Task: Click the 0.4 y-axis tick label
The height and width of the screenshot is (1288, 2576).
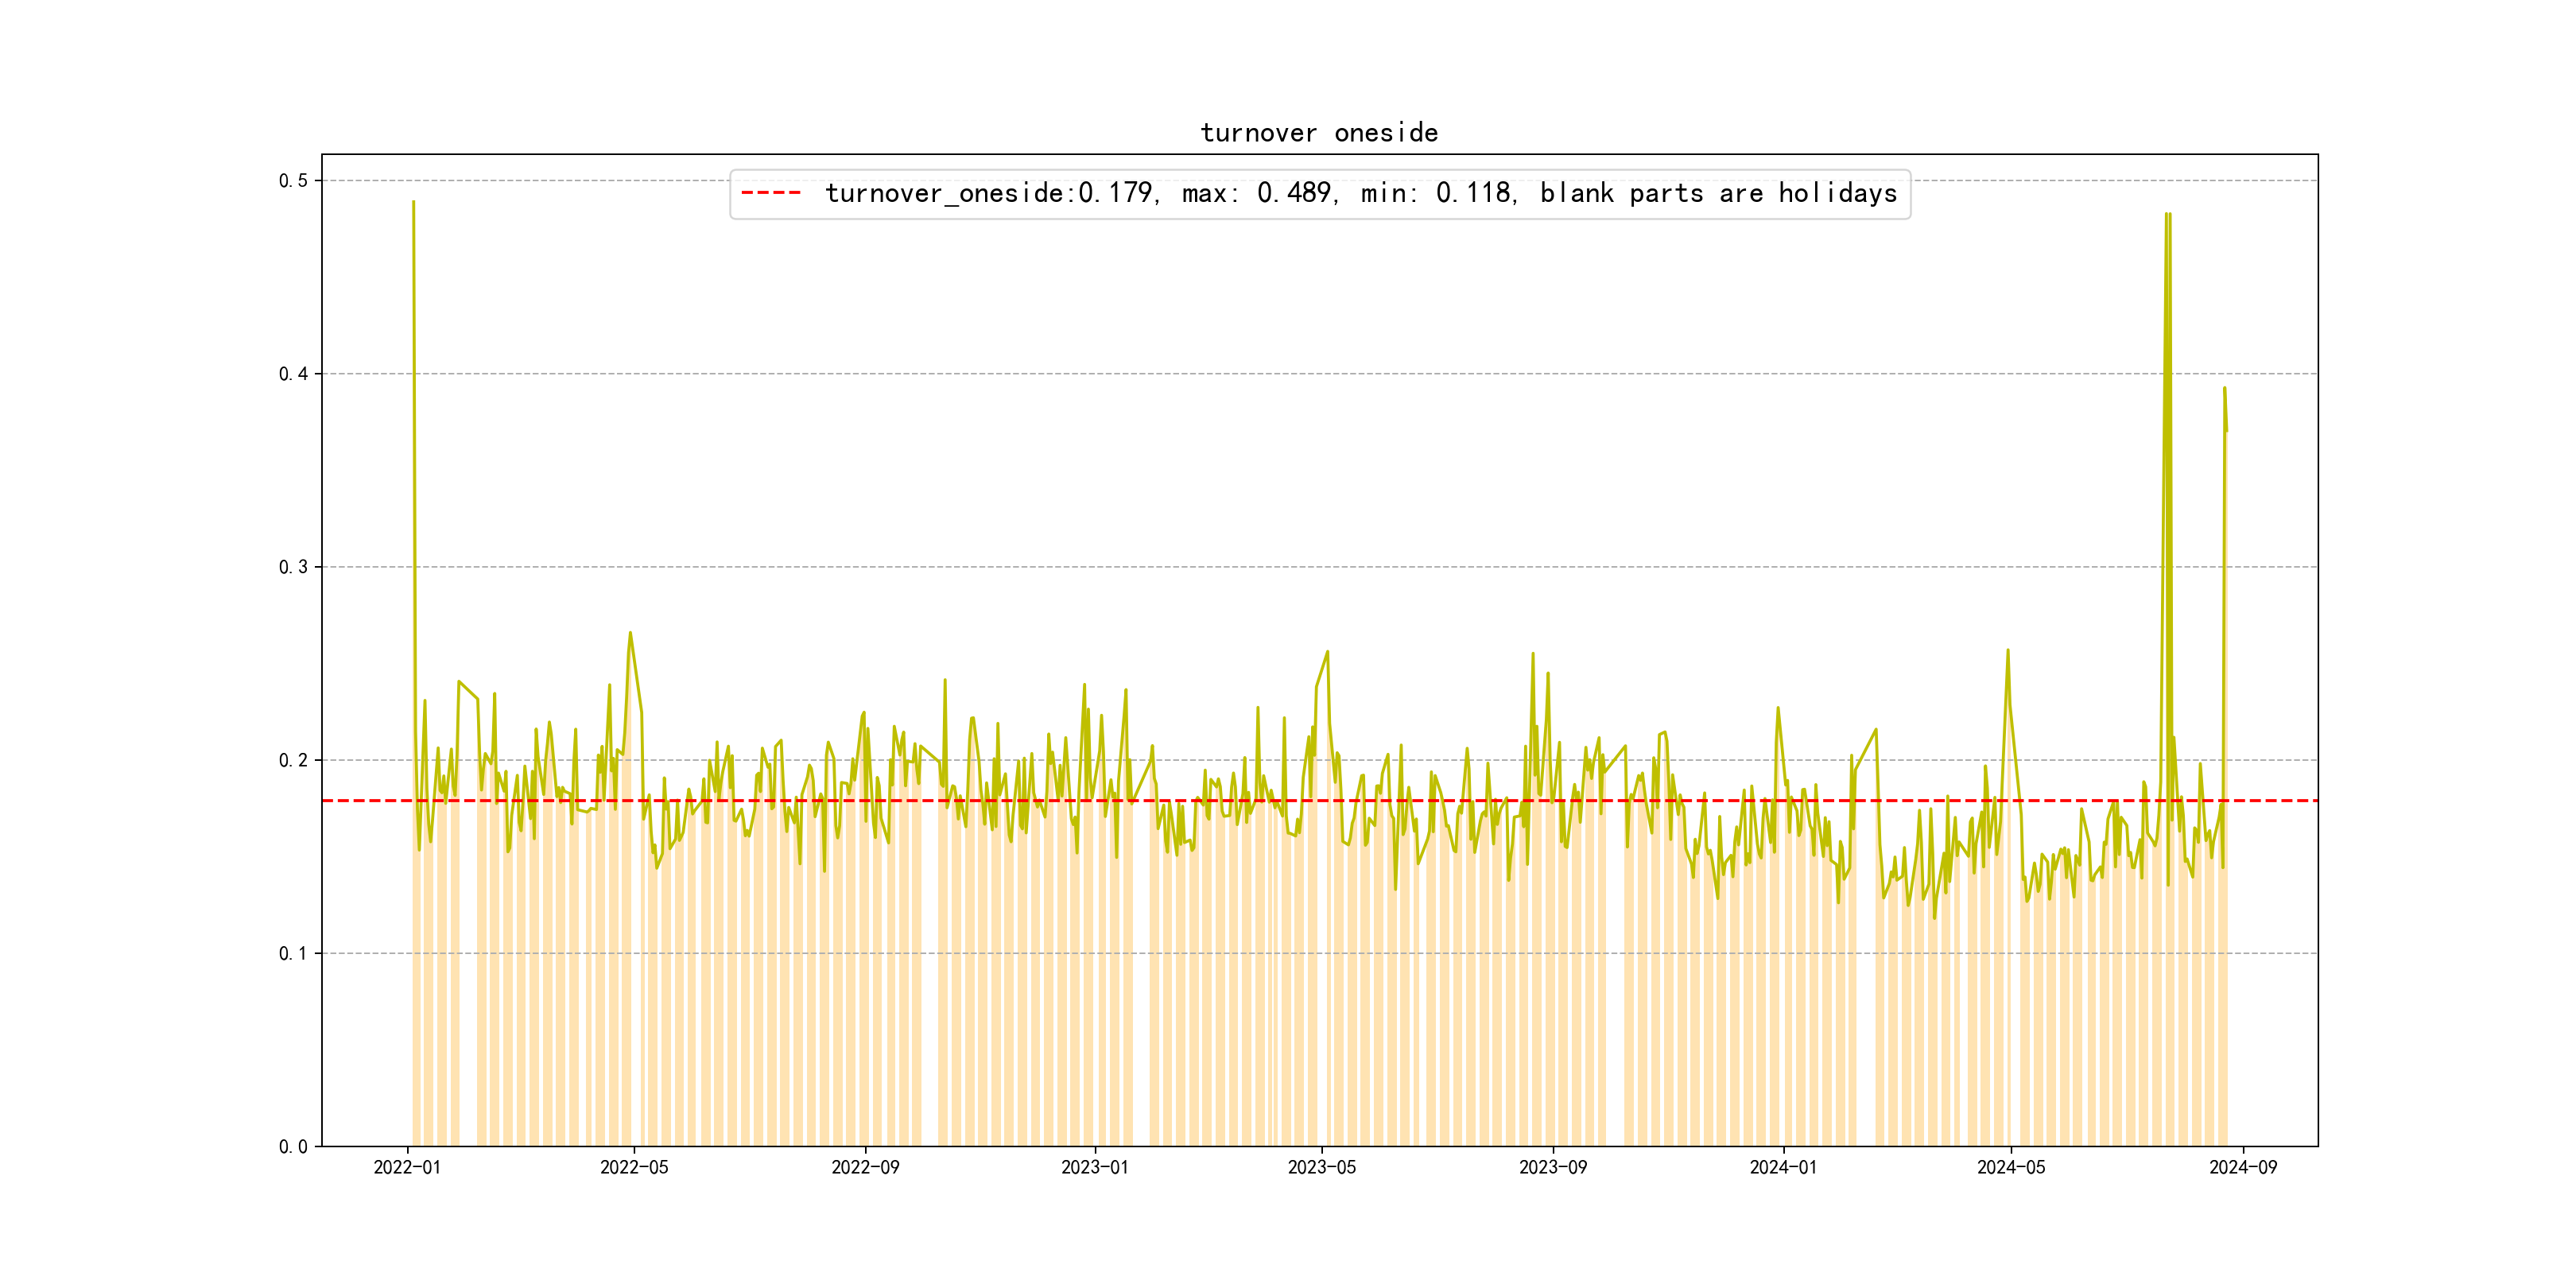Action: [x=293, y=374]
